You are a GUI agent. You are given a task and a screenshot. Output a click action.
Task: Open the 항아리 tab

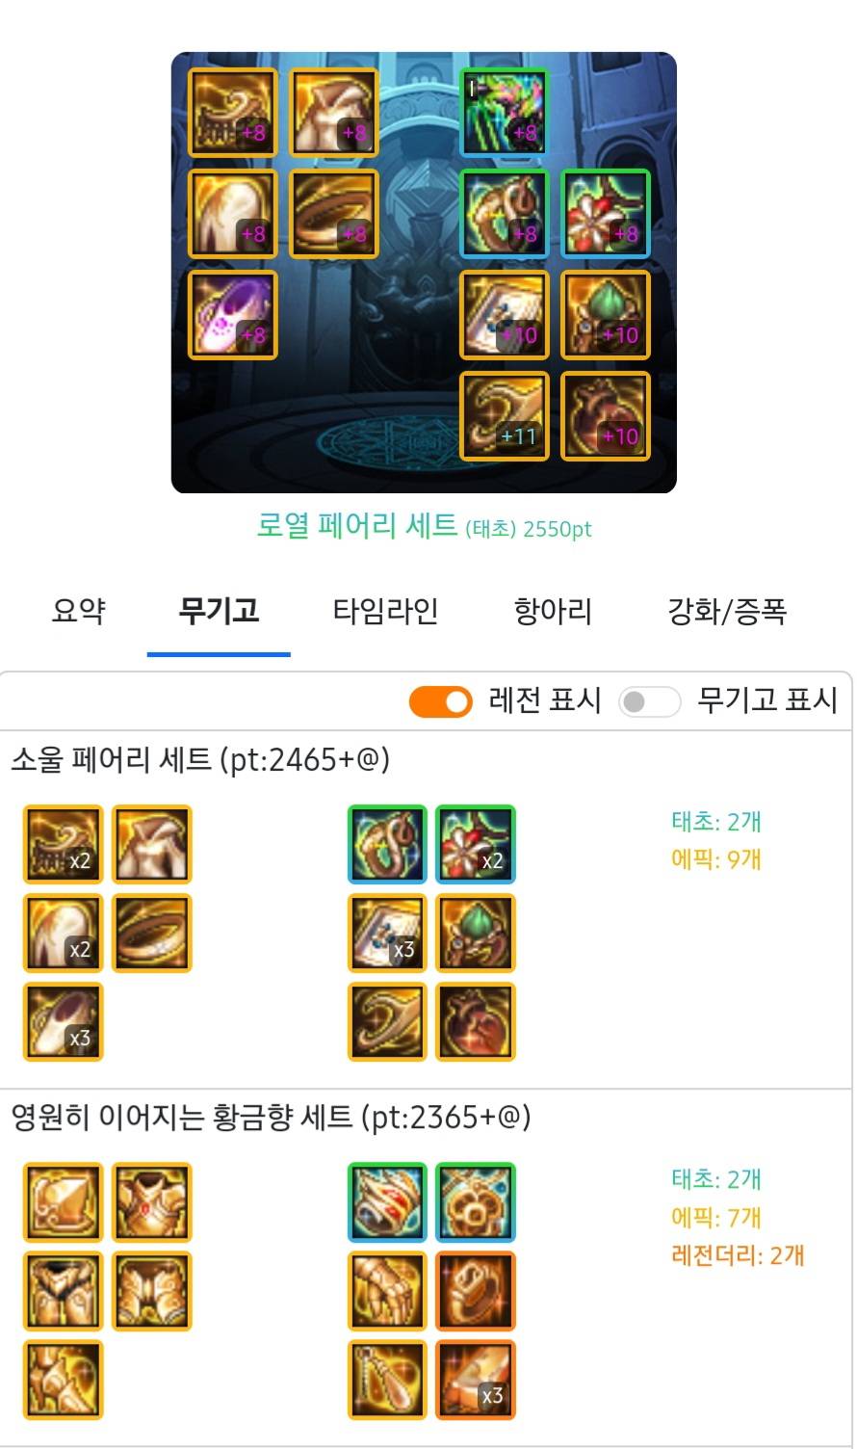point(553,611)
